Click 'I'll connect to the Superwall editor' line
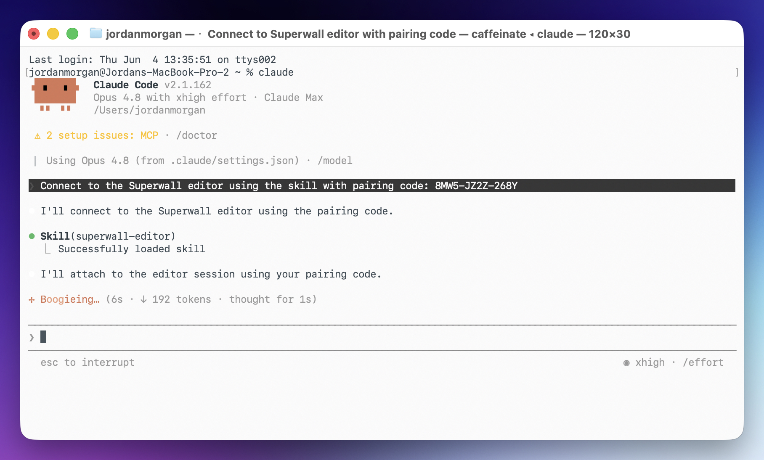 (x=217, y=211)
